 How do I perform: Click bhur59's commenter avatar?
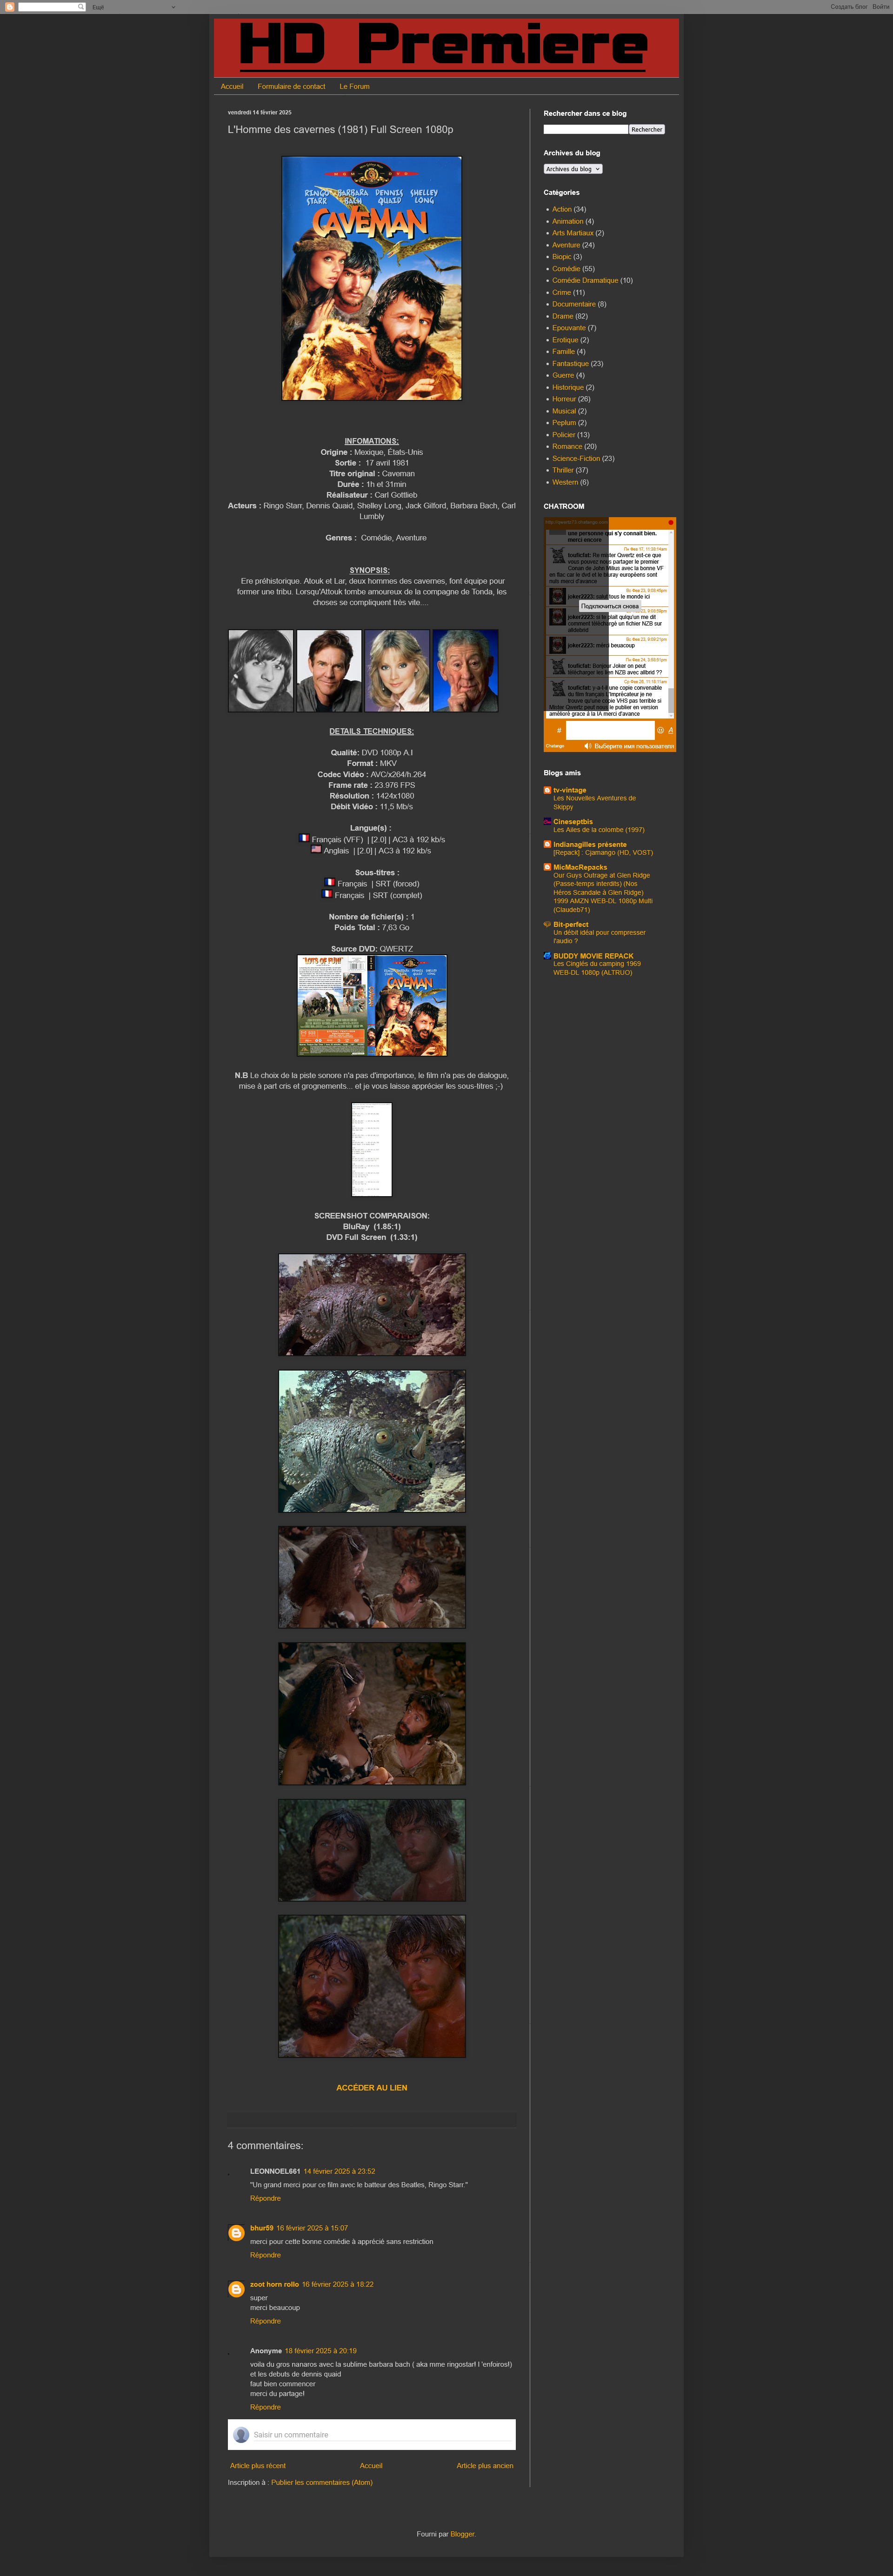point(236,2232)
